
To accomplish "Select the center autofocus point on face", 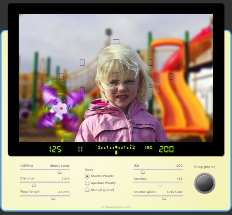I will tap(116, 76).
